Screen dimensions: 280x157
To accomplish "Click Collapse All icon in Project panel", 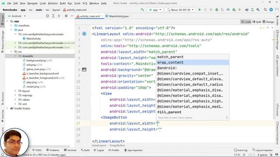I will (59, 16).
